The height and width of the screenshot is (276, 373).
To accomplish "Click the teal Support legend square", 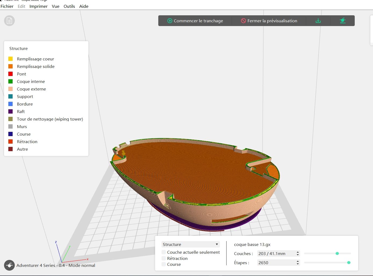I will pyautogui.click(x=10, y=96).
